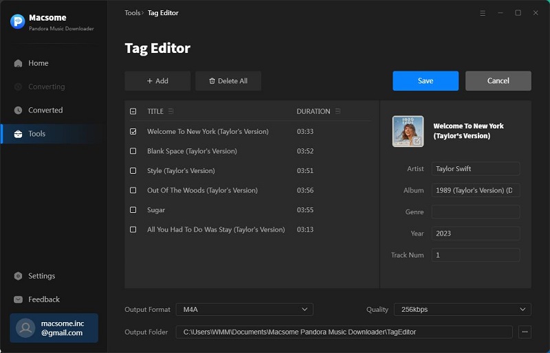Click the Tag Editor breadcrumb label
Viewport: 550px width, 353px height.
pyautogui.click(x=163, y=13)
